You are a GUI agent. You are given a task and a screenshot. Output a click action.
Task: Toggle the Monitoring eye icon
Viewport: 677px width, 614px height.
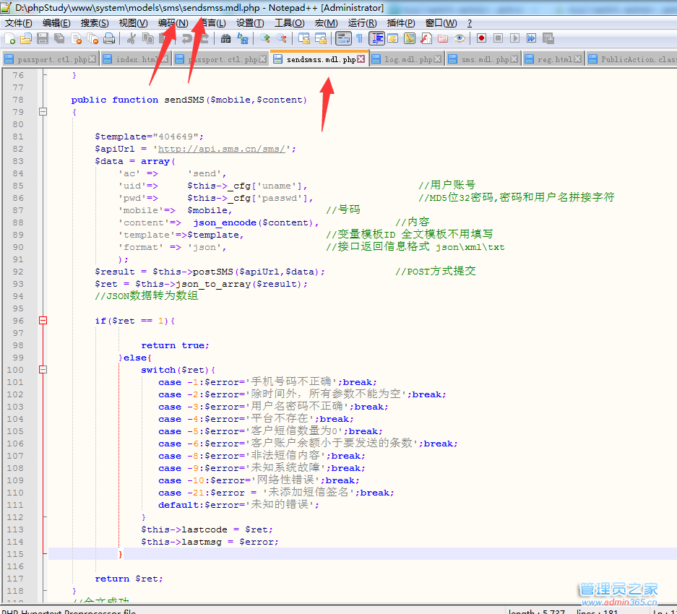coord(460,38)
